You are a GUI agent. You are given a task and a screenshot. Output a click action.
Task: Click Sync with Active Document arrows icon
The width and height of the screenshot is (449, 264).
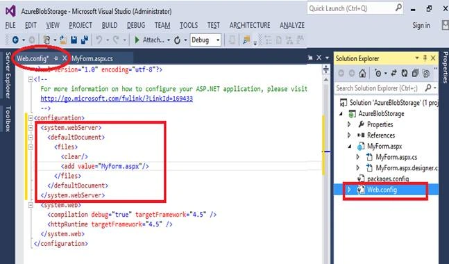click(393, 74)
